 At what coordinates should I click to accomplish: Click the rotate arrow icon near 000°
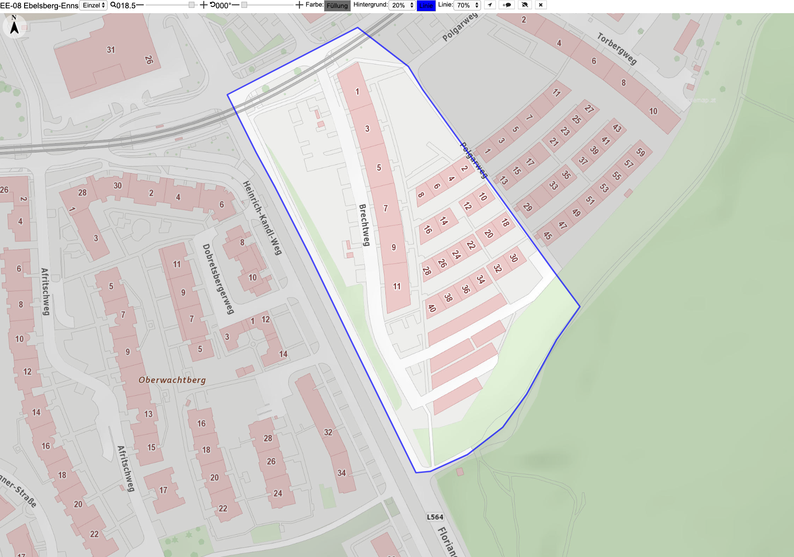213,5
